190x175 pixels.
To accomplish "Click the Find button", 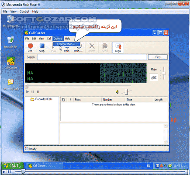I will tap(158, 57).
